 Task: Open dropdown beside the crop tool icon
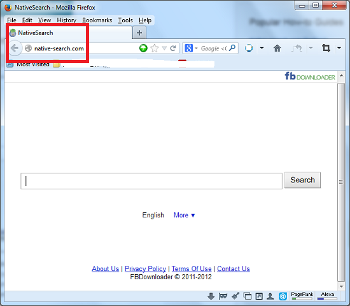339,48
